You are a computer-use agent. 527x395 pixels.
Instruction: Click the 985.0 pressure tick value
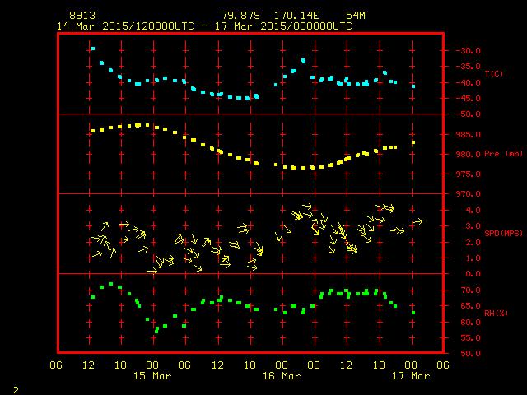(x=469, y=135)
